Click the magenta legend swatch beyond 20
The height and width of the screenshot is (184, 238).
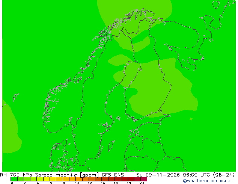144,179
